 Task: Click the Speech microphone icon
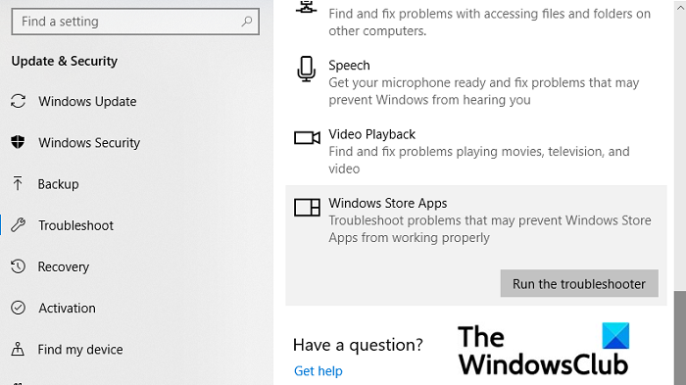pos(306,70)
